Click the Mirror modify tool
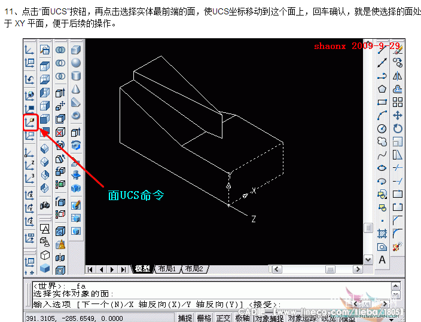Viewport: 421px width, 322px height. click(x=397, y=76)
